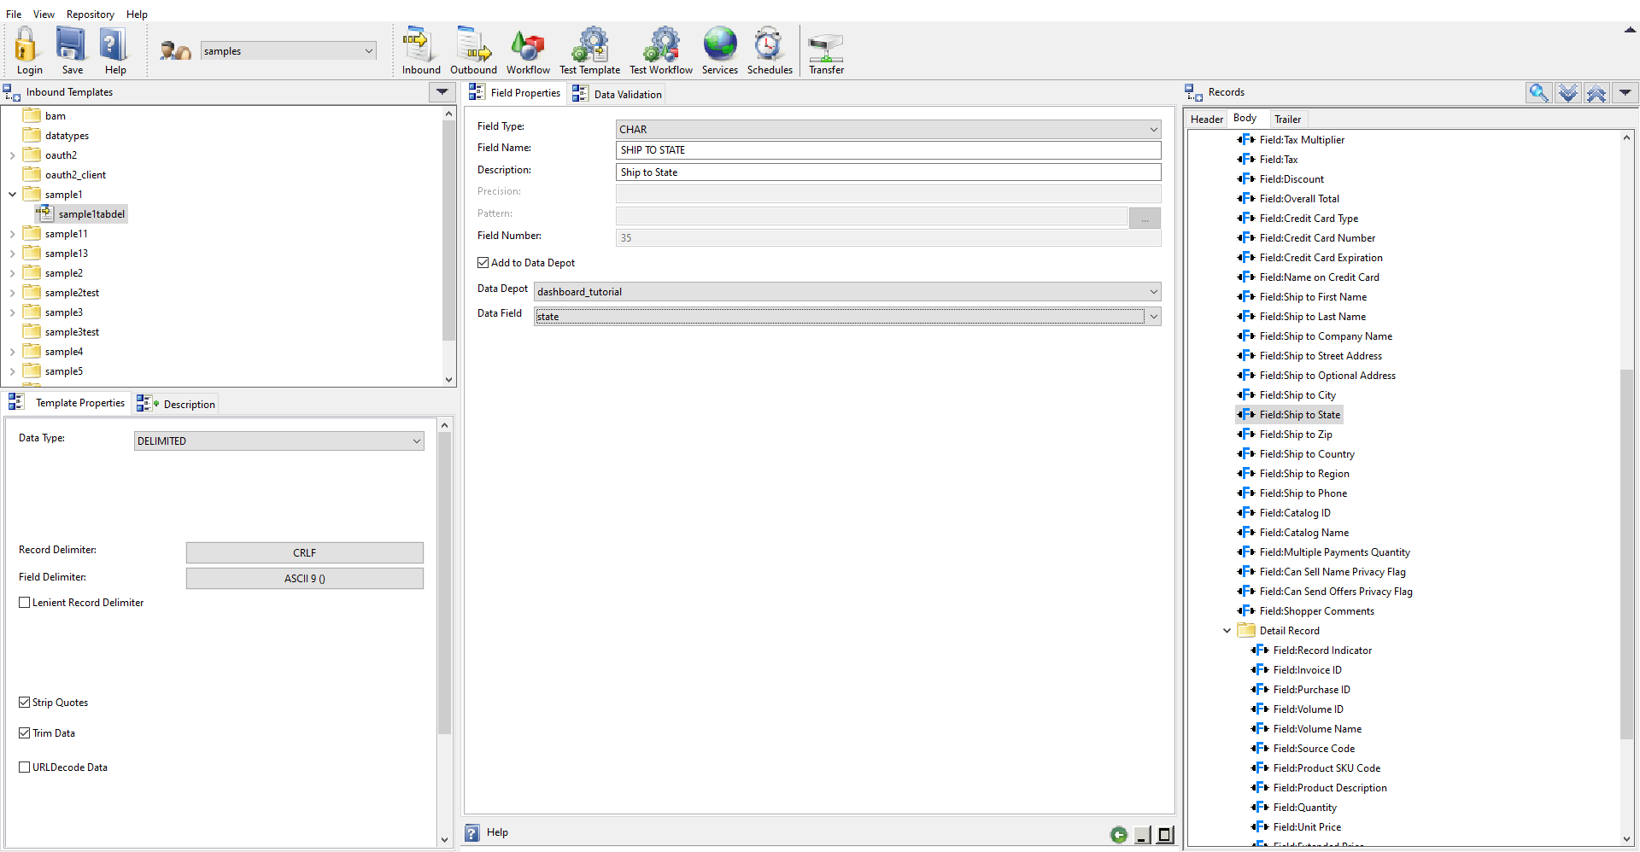Click the Field Name input box

[887, 150]
